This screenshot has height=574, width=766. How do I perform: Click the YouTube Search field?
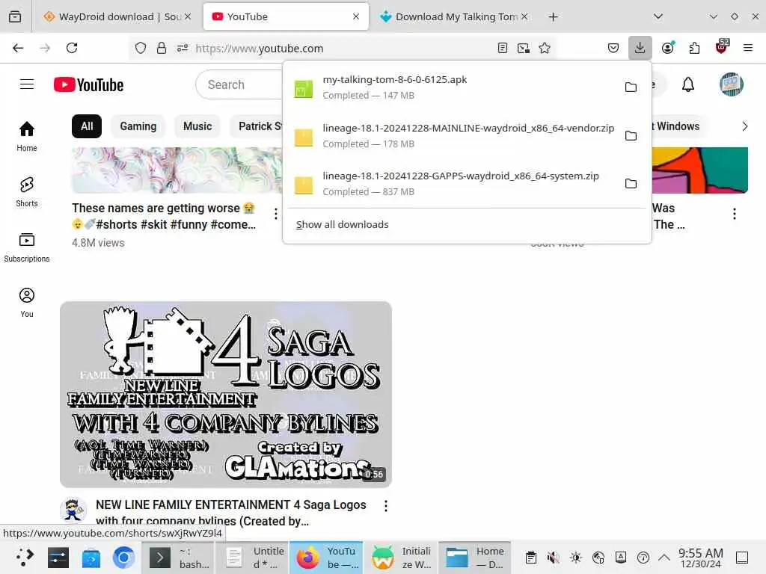click(239, 85)
